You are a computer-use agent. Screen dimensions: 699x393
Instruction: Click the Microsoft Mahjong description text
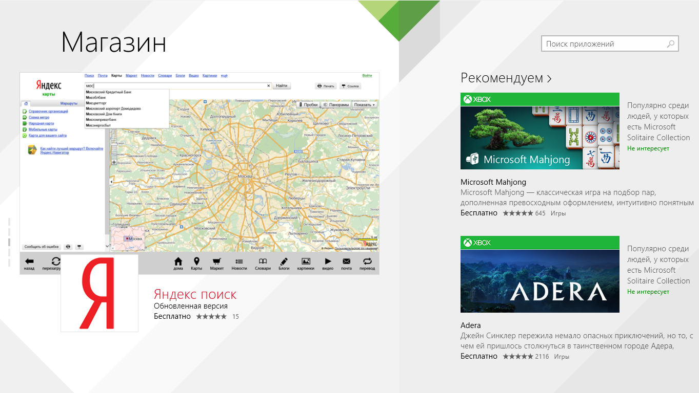pos(577,198)
